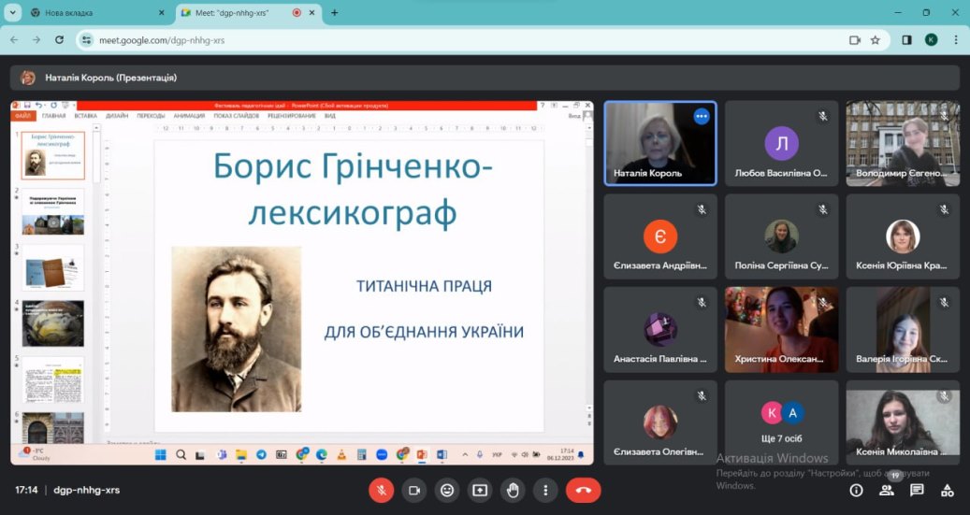This screenshot has width=970, height=515.
Task: Select slide 1 thumbnail in shared PowerPoint
Action: (53, 155)
